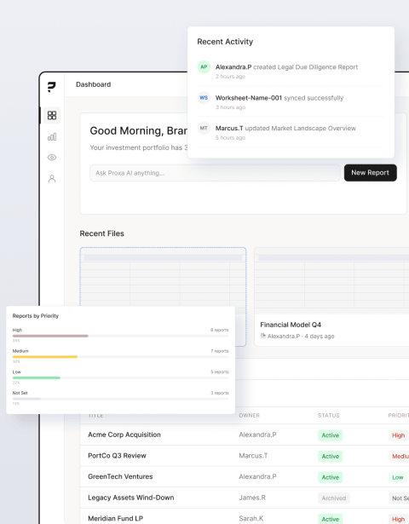Open the Financial Model Q4 file card

coord(331,297)
